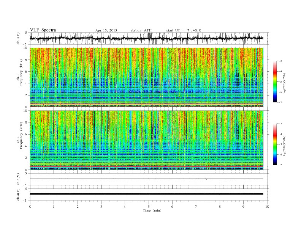
Task: Click time axis tick label "1"
Action: [54, 207]
